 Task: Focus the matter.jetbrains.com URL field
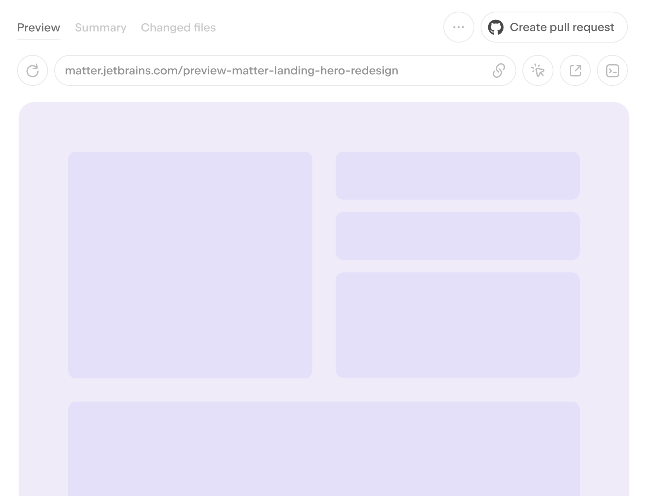pos(271,71)
